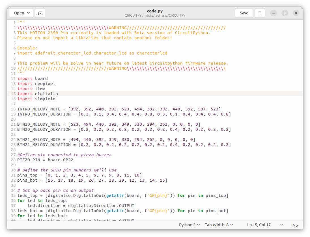
Task: Close the gedit window
Action: click(x=296, y=13)
